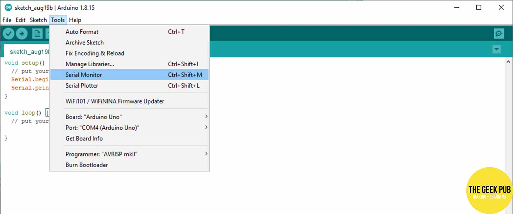Choose Get Board Info
The height and width of the screenshot is (214, 513).
point(129,138)
